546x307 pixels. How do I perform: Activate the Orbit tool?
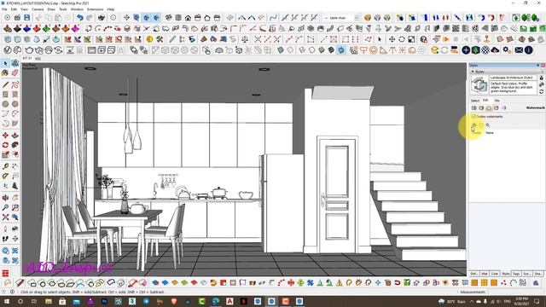[x=5, y=198]
